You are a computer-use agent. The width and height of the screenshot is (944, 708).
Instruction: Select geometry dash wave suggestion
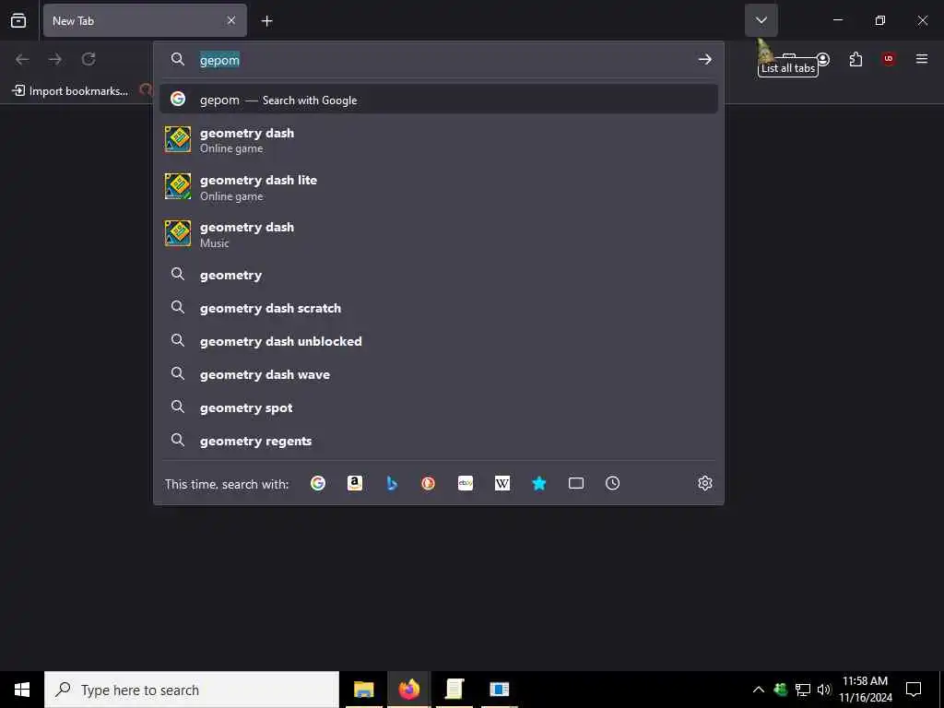tap(438, 374)
